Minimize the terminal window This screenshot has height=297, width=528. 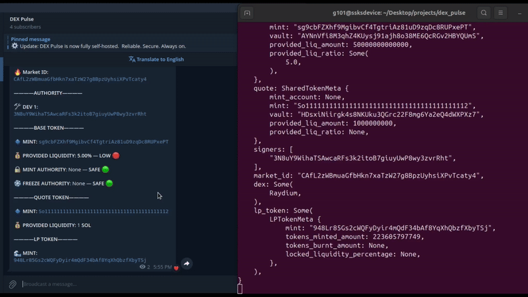pos(519,13)
